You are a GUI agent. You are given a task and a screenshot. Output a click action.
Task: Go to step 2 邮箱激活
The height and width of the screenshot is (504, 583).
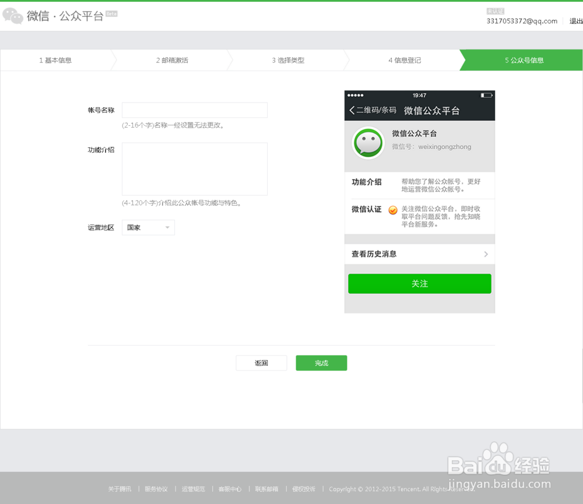172,60
